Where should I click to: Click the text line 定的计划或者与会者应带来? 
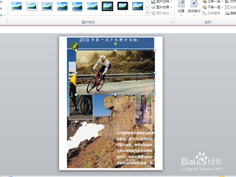(135, 151)
